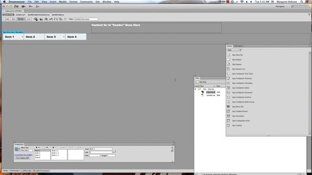Insert Spry Validation Radio Group
The image size is (312, 175).
(243, 102)
